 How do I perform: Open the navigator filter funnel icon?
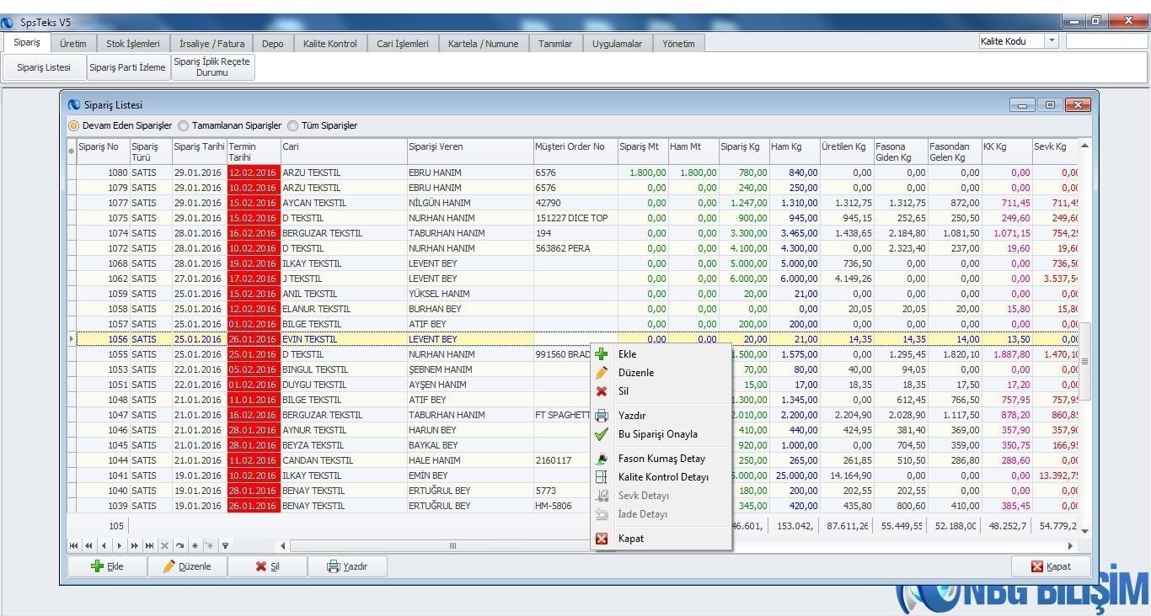point(225,545)
